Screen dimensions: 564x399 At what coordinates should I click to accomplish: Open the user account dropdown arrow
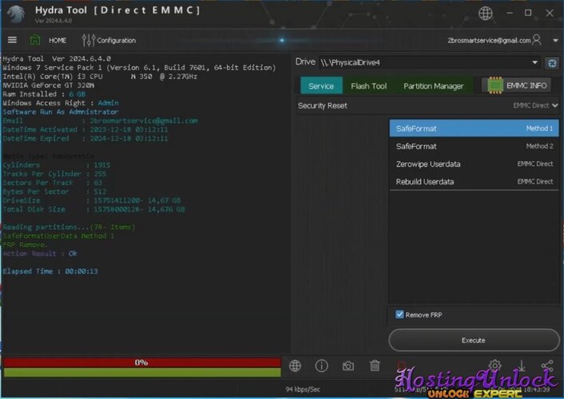[555, 40]
